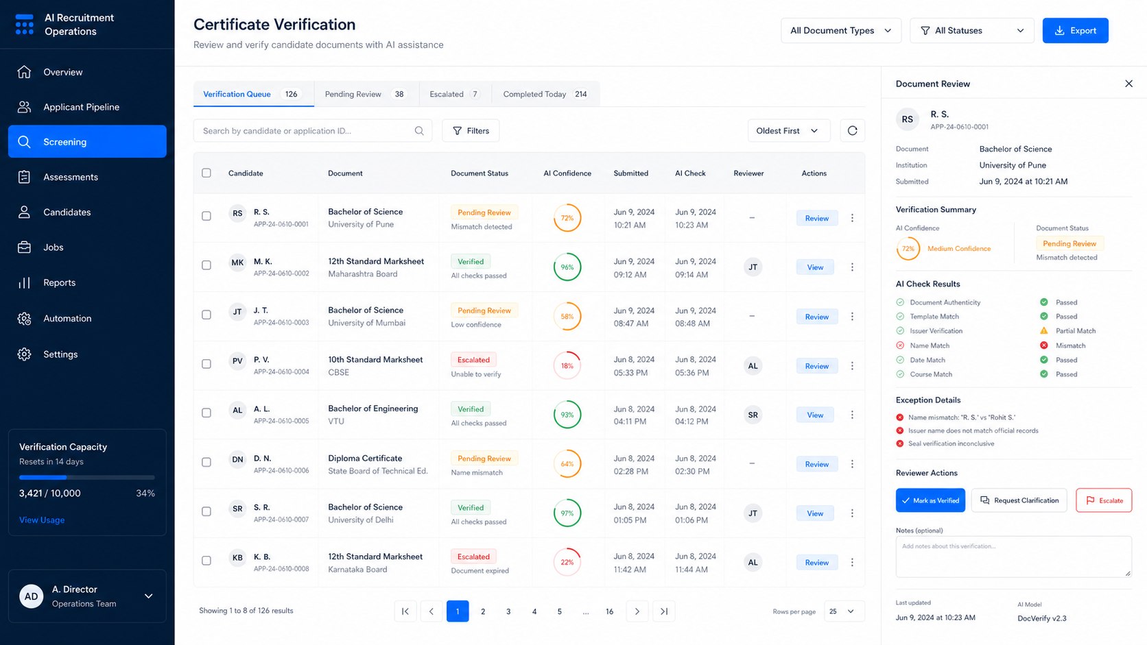Go to the first page of results
The height and width of the screenshot is (645, 1147).
coord(405,611)
